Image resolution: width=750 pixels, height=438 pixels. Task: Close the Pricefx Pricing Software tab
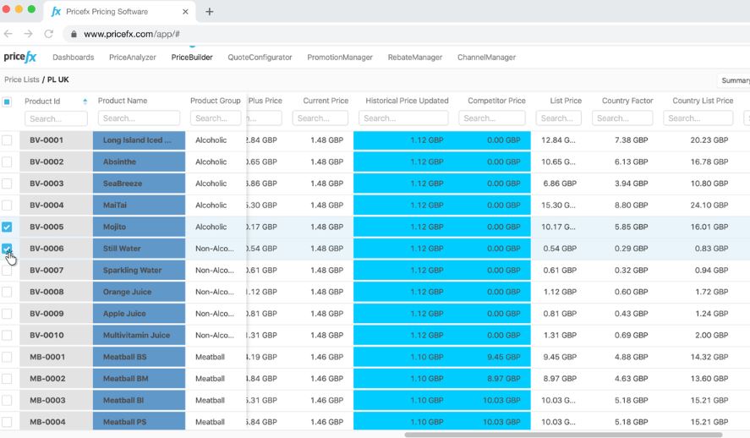(x=185, y=12)
